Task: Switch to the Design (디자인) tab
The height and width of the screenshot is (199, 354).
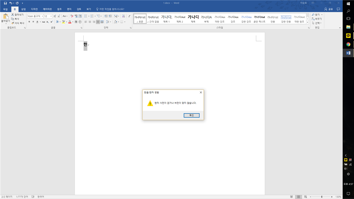Action: [x=34, y=9]
